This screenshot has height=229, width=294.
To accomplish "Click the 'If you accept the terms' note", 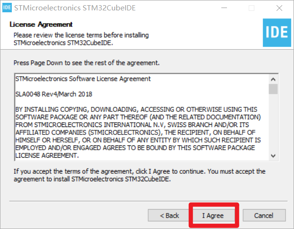I will 140,175.
